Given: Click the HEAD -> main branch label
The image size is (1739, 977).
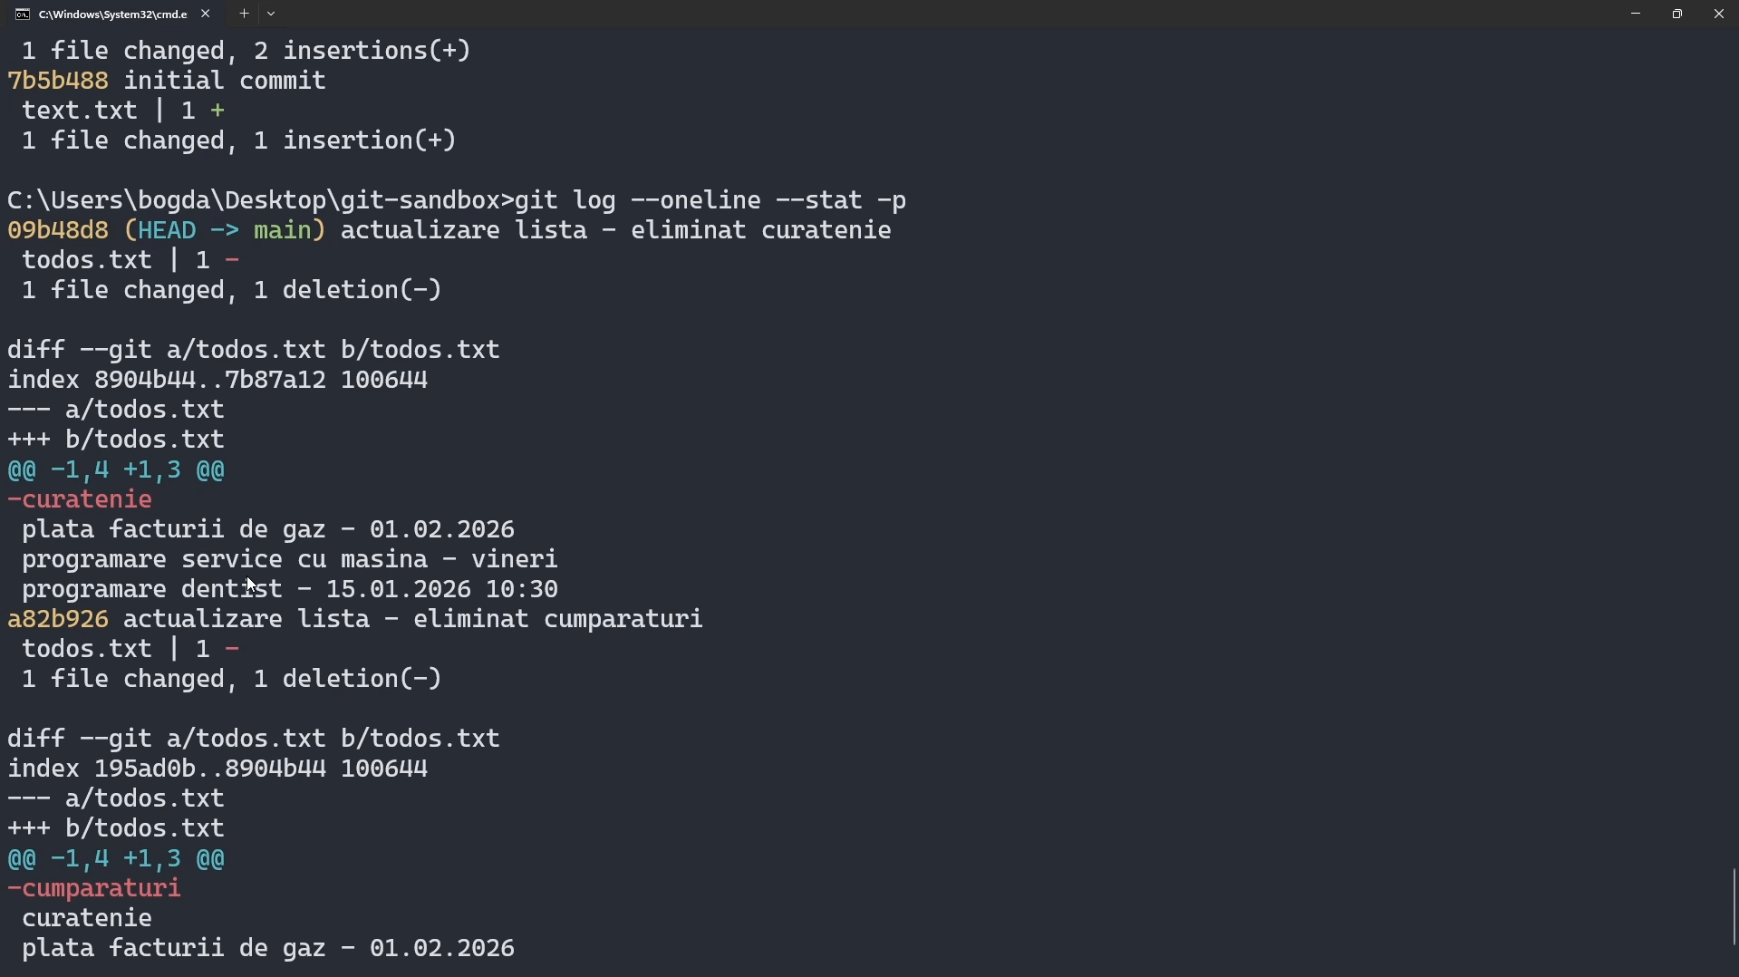Looking at the screenshot, I should pyautogui.click(x=225, y=230).
